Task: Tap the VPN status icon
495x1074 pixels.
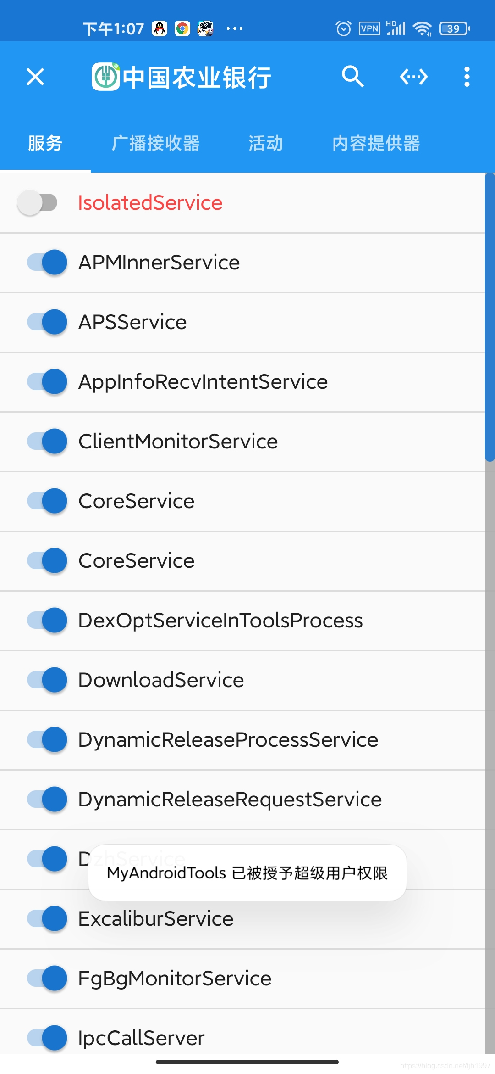Action: (x=369, y=28)
